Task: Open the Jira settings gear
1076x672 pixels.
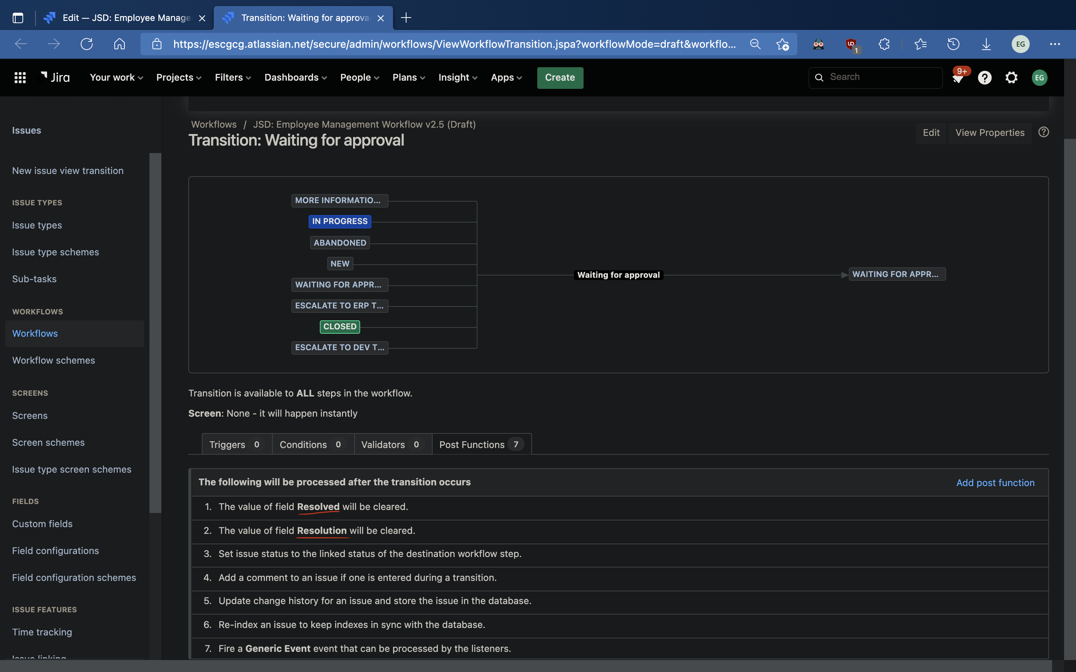Action: click(1011, 77)
